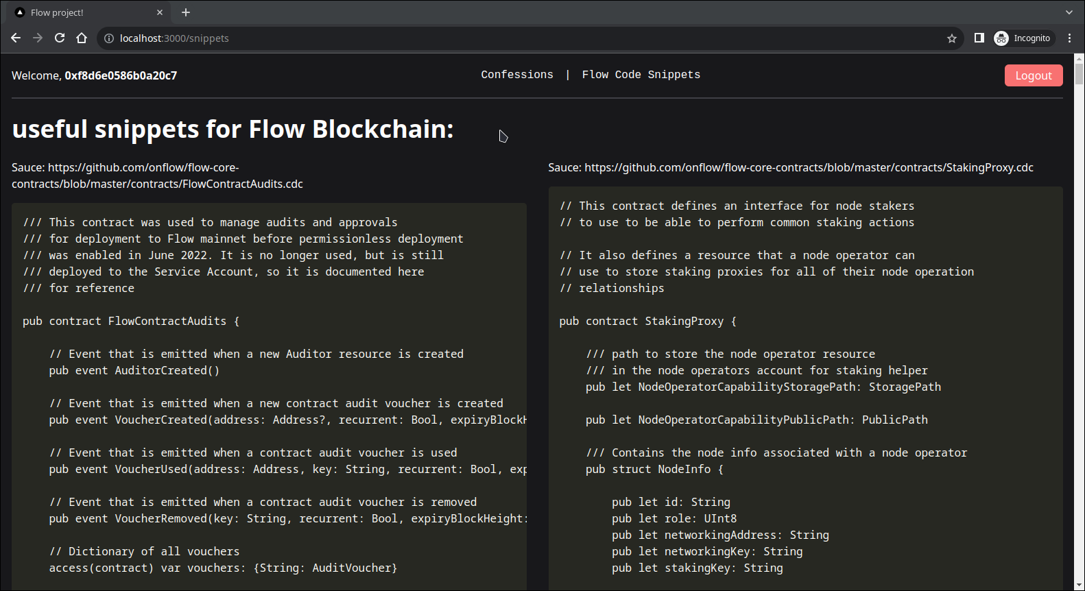The width and height of the screenshot is (1085, 591).
Task: Close the Flow project! tab
Action: (x=160, y=12)
